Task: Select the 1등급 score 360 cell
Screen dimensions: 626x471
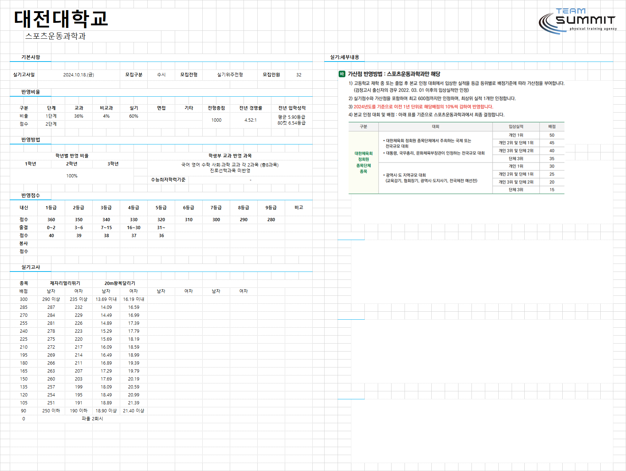Action: coord(51,220)
